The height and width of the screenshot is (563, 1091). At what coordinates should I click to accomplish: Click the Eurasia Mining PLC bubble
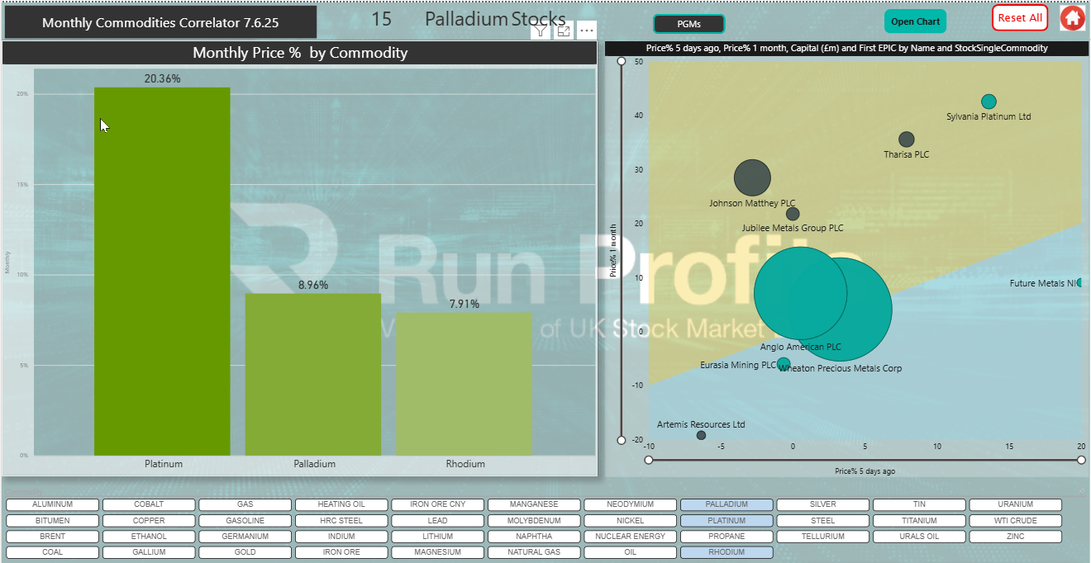click(x=784, y=364)
